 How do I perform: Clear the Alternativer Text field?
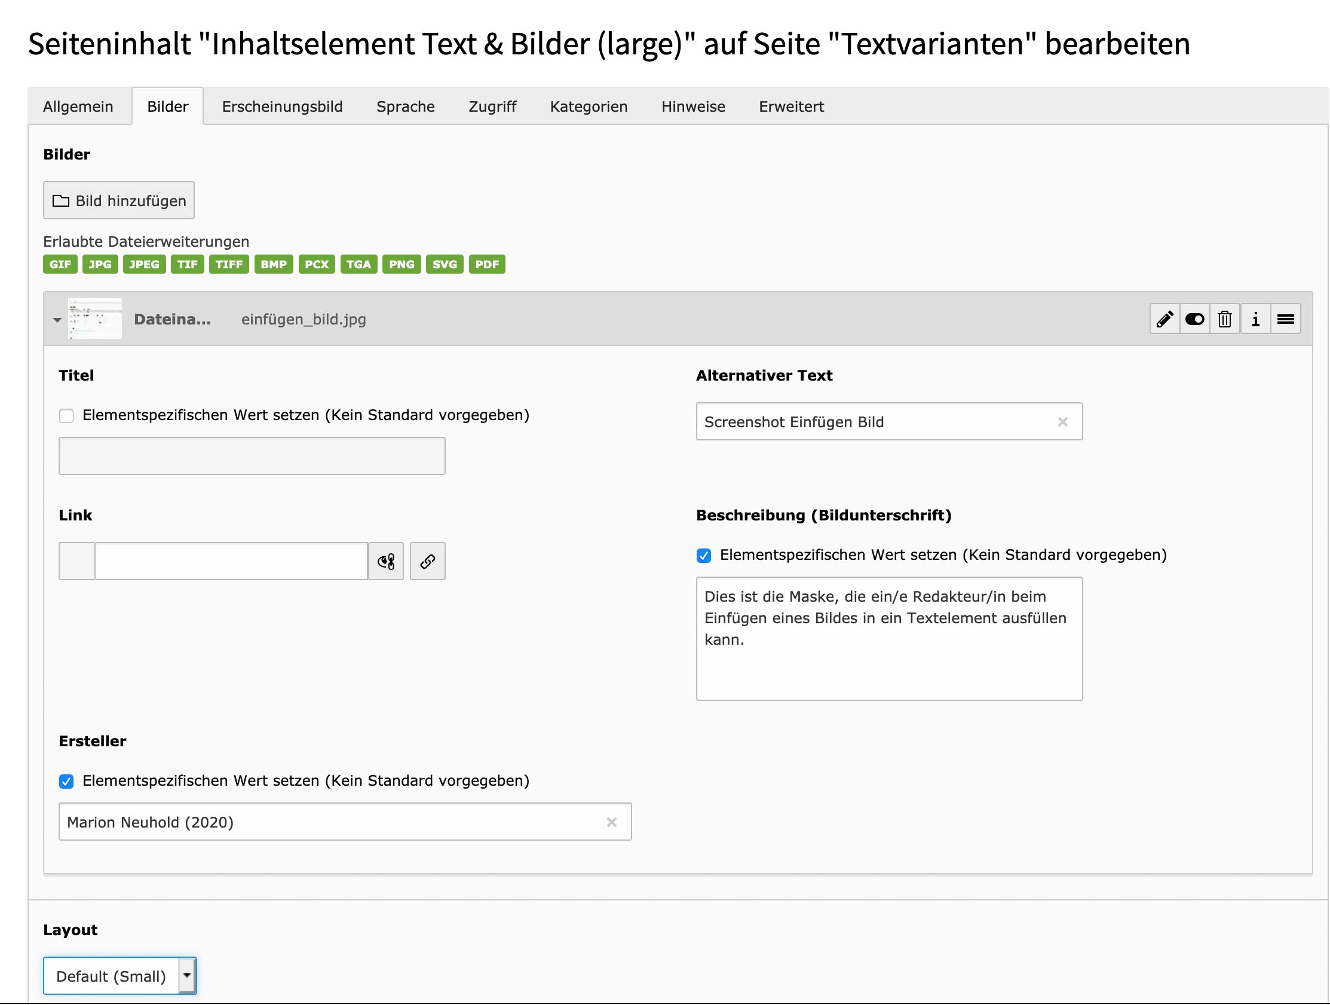click(1062, 422)
